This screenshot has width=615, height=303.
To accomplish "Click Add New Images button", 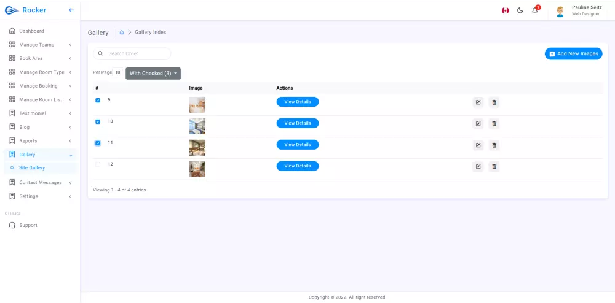I will point(573,53).
